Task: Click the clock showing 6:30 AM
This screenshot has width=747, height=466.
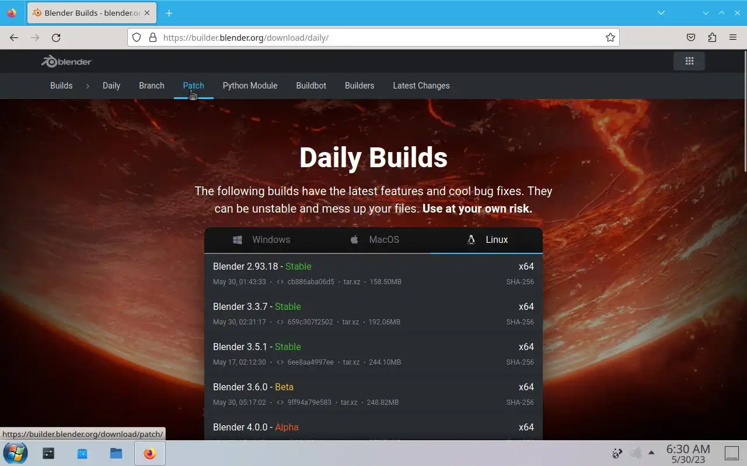Action: coord(688,449)
